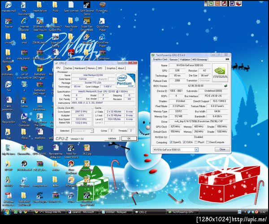
Task: Toggle the OpenCL checkbox in GPU-Z
Action: pos(171,142)
